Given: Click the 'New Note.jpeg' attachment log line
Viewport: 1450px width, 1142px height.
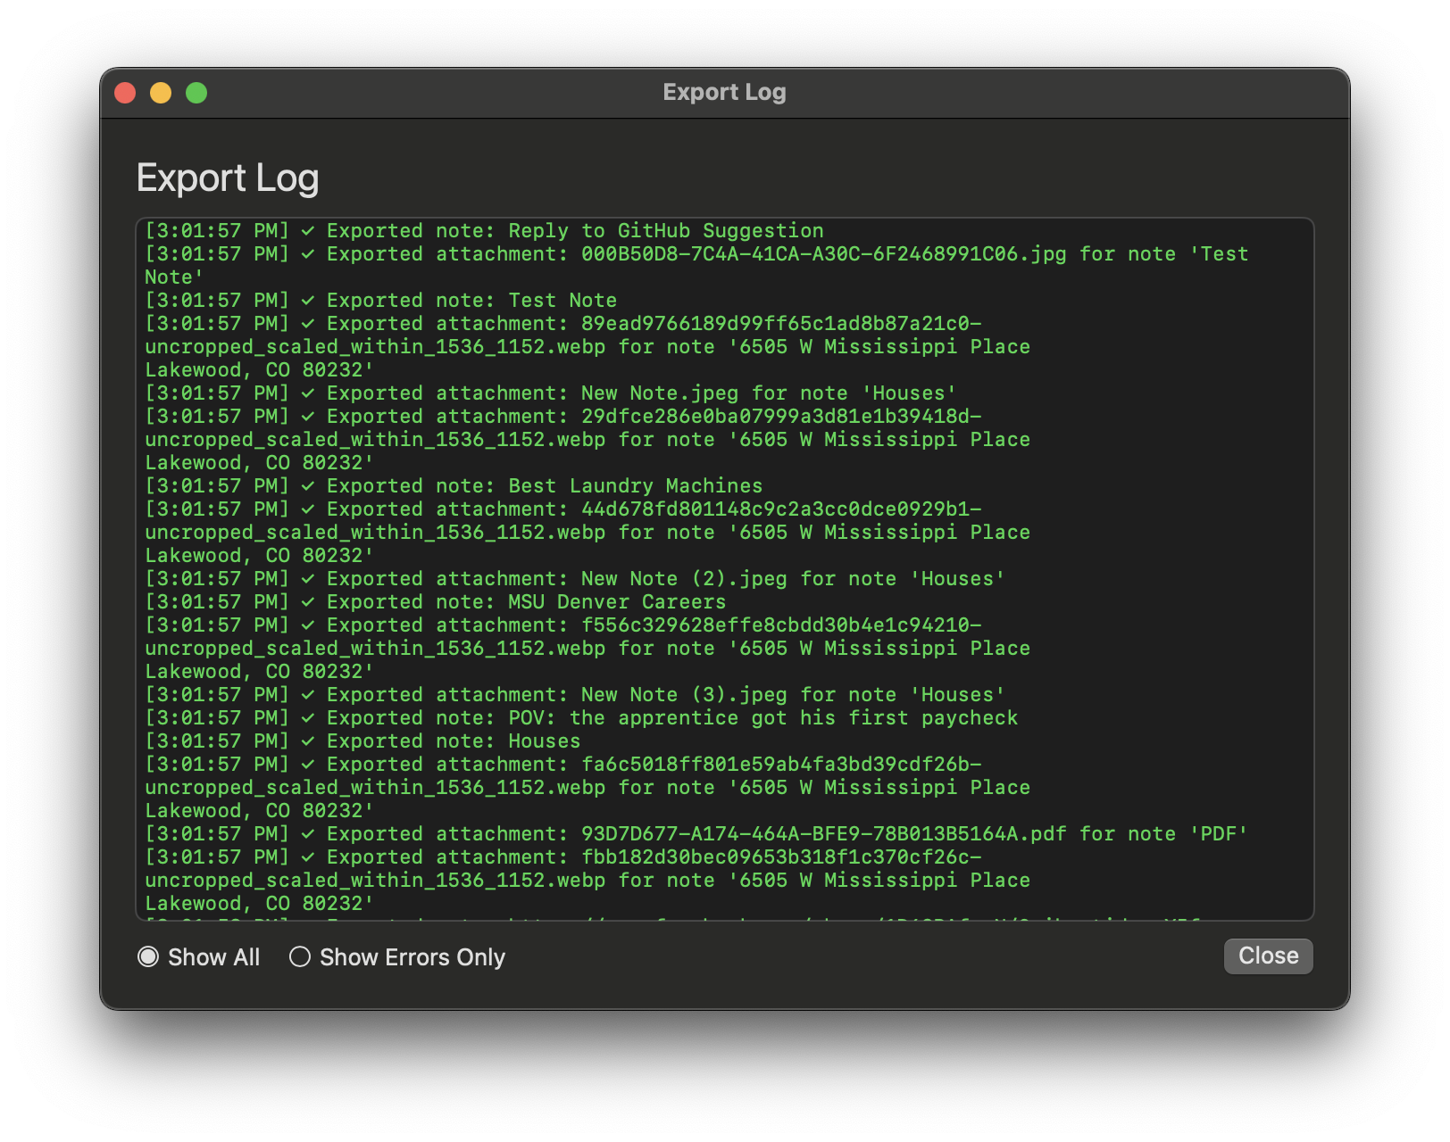Looking at the screenshot, I should (551, 393).
